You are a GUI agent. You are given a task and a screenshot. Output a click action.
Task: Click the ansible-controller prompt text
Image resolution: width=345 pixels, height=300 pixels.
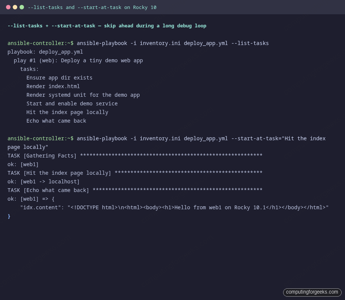[36, 43]
